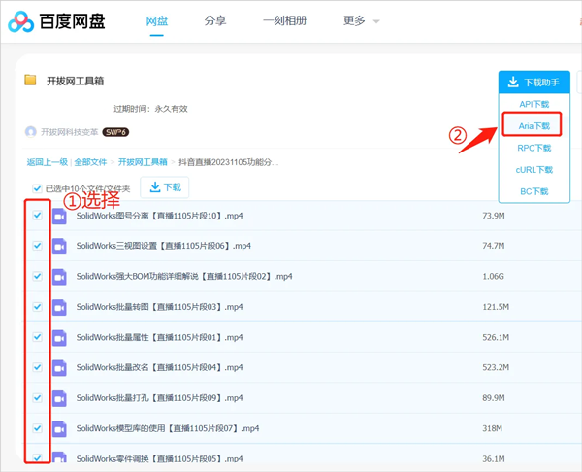
Task: Click video icon for SolidWorks批量打孔 file
Action: (x=59, y=398)
